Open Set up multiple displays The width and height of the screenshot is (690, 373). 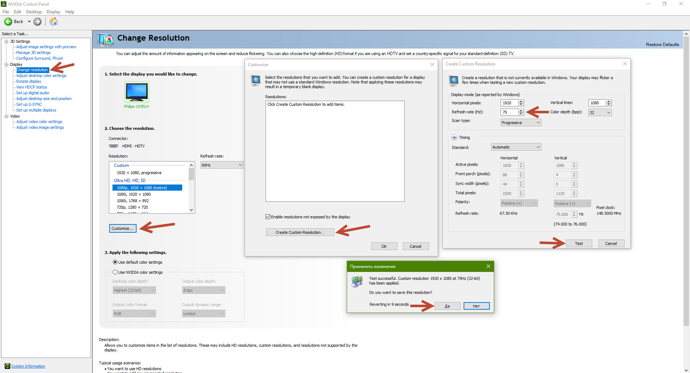(x=36, y=110)
